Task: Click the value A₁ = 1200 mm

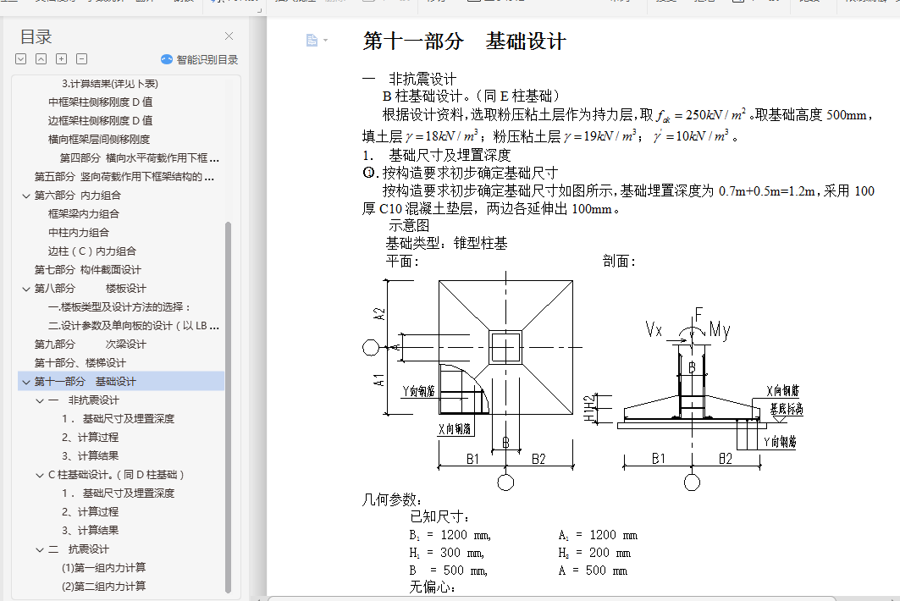Action: pyautogui.click(x=598, y=535)
